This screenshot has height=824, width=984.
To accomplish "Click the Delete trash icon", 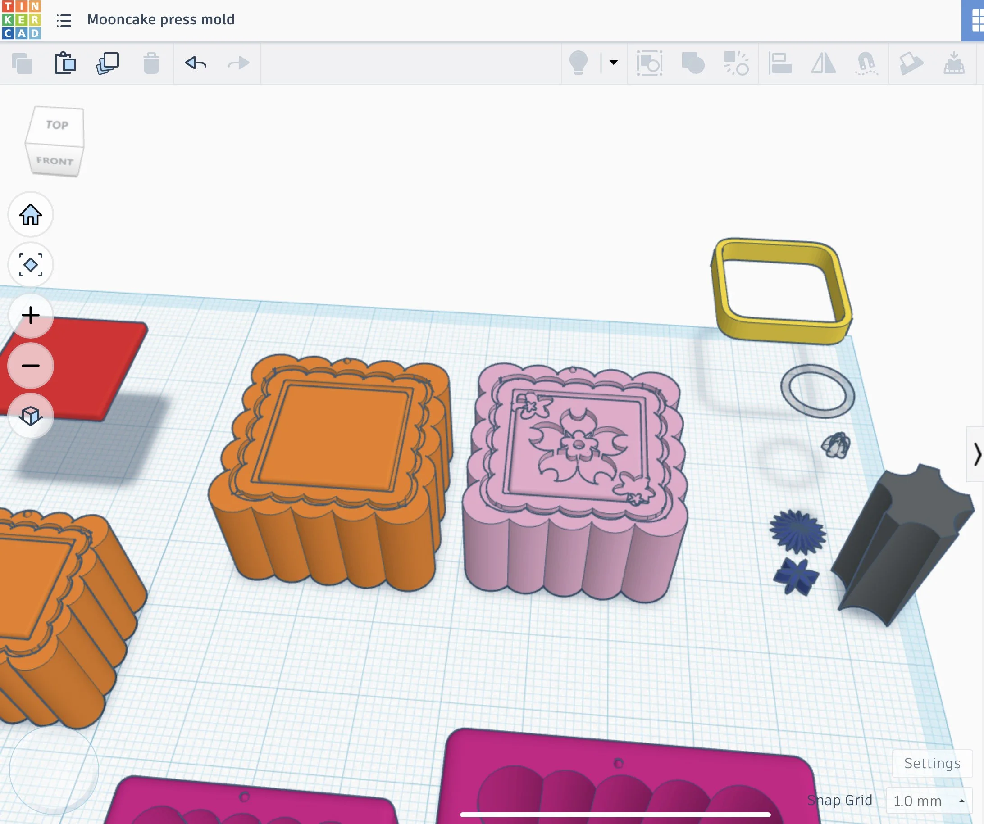I will tap(151, 63).
